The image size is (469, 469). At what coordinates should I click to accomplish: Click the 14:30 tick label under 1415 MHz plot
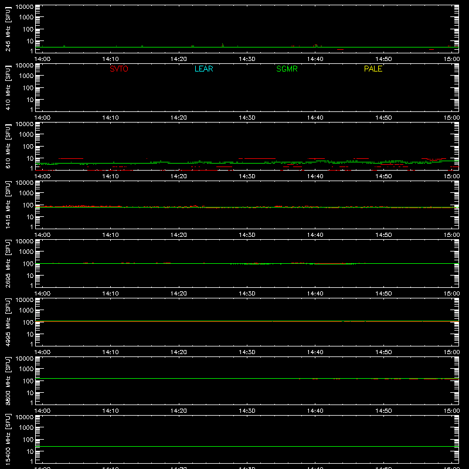pyautogui.click(x=247, y=235)
